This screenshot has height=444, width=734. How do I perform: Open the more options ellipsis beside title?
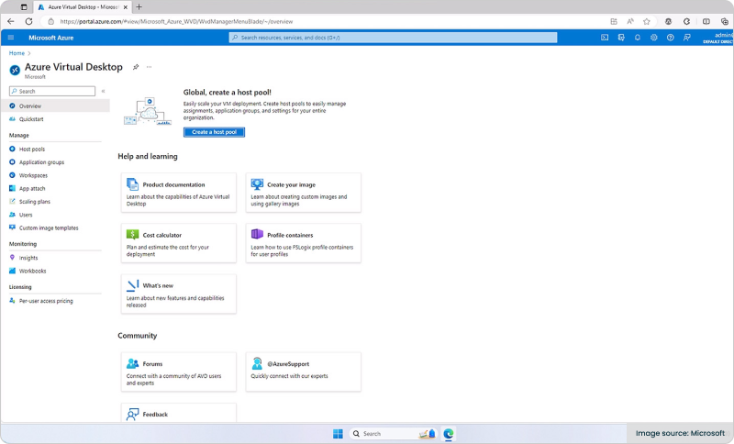click(149, 67)
